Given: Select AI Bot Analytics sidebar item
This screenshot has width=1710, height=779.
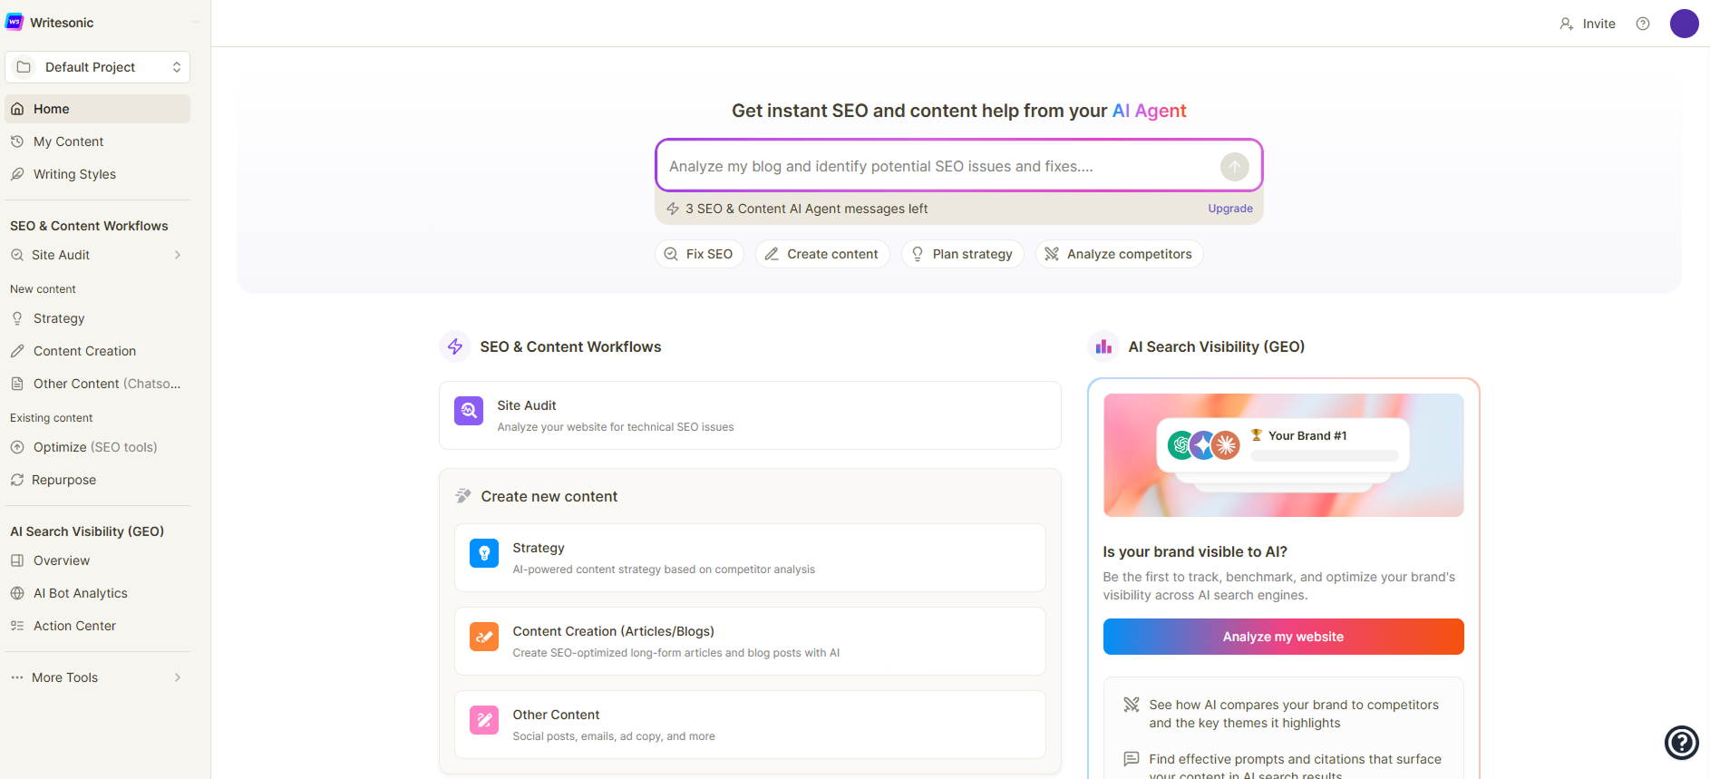Looking at the screenshot, I should click(x=80, y=593).
